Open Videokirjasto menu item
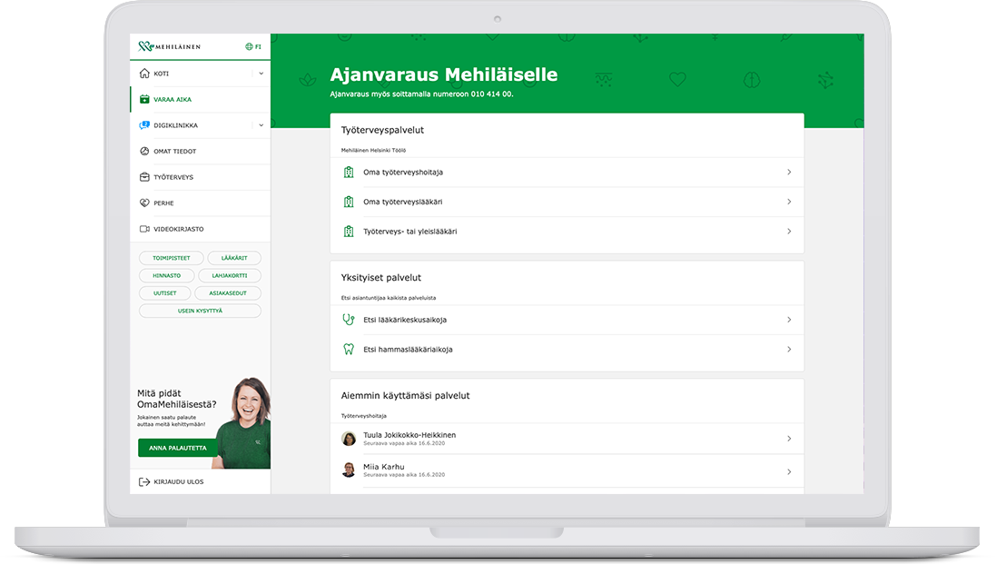This screenshot has height=564, width=996. [x=200, y=229]
